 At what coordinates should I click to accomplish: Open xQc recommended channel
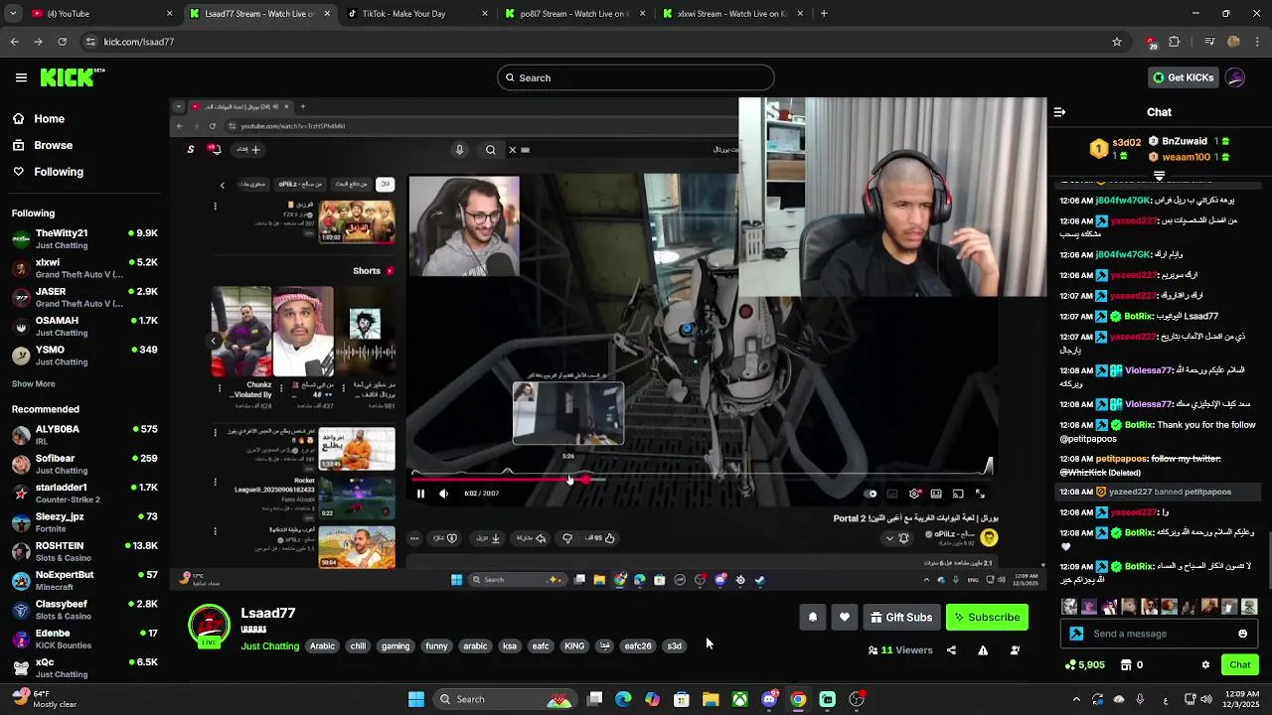(84, 667)
